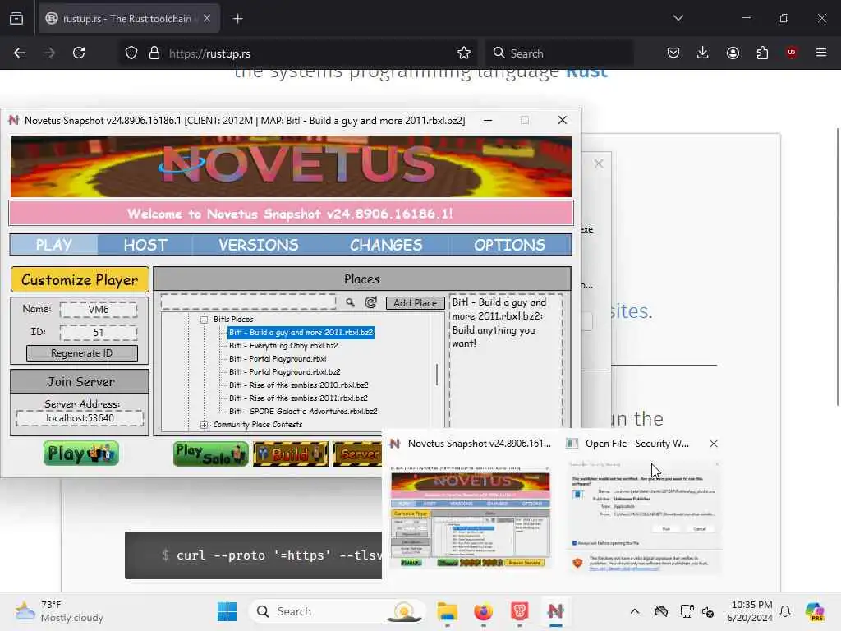Open the weather widget on the taskbar
Image resolution: width=841 pixels, height=631 pixels.
(59, 611)
